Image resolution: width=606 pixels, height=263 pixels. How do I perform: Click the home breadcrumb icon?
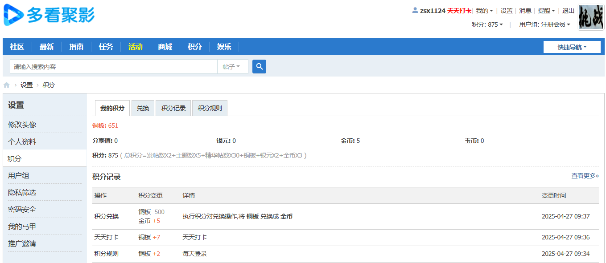coord(6,85)
